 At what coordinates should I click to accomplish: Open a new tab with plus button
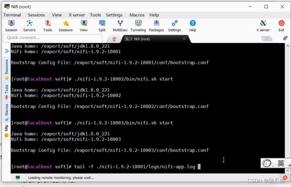267,38
